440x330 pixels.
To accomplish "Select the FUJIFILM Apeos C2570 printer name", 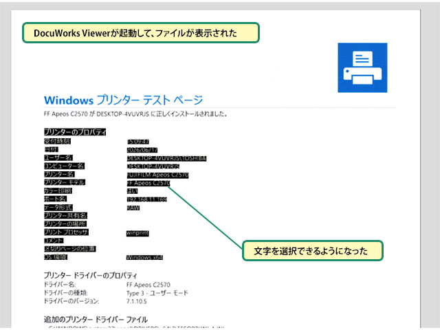I will pyautogui.click(x=157, y=175).
